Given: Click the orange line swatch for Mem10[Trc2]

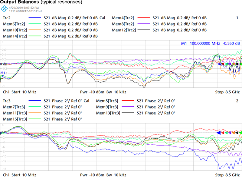Looking at the screenshot, I should tap(35, 30).
